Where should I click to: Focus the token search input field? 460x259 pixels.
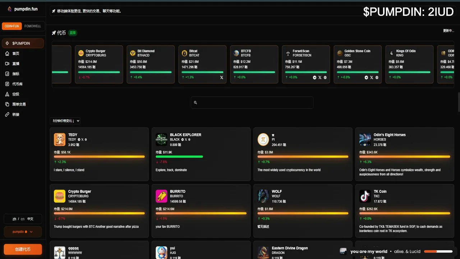pos(252,103)
